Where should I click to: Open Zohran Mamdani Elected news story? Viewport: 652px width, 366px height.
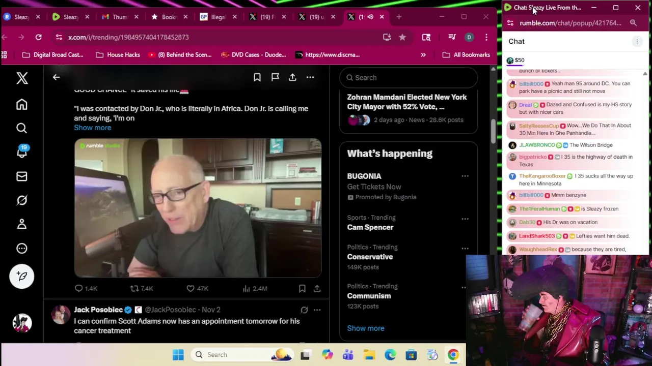409,109
